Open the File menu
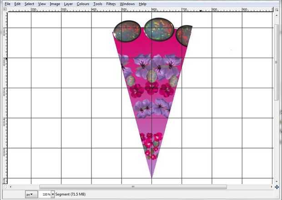282x200 pixels. [8, 4]
